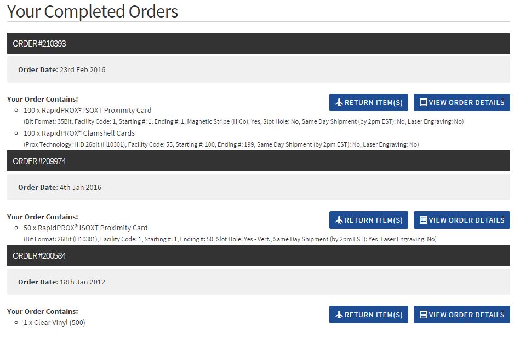Click airplane icon for order #200584 return
Screen dimensions: 514x337
pyautogui.click(x=339, y=315)
